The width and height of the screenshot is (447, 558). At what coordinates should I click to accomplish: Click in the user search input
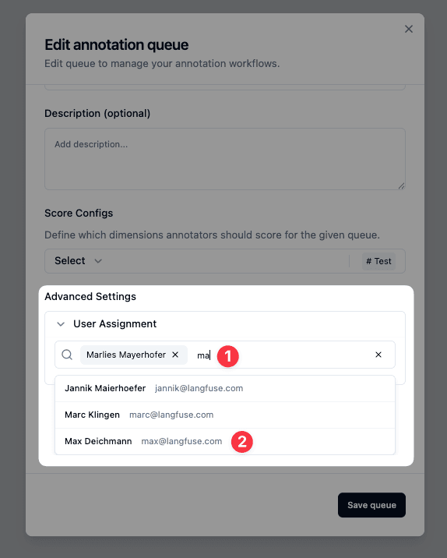click(x=284, y=355)
